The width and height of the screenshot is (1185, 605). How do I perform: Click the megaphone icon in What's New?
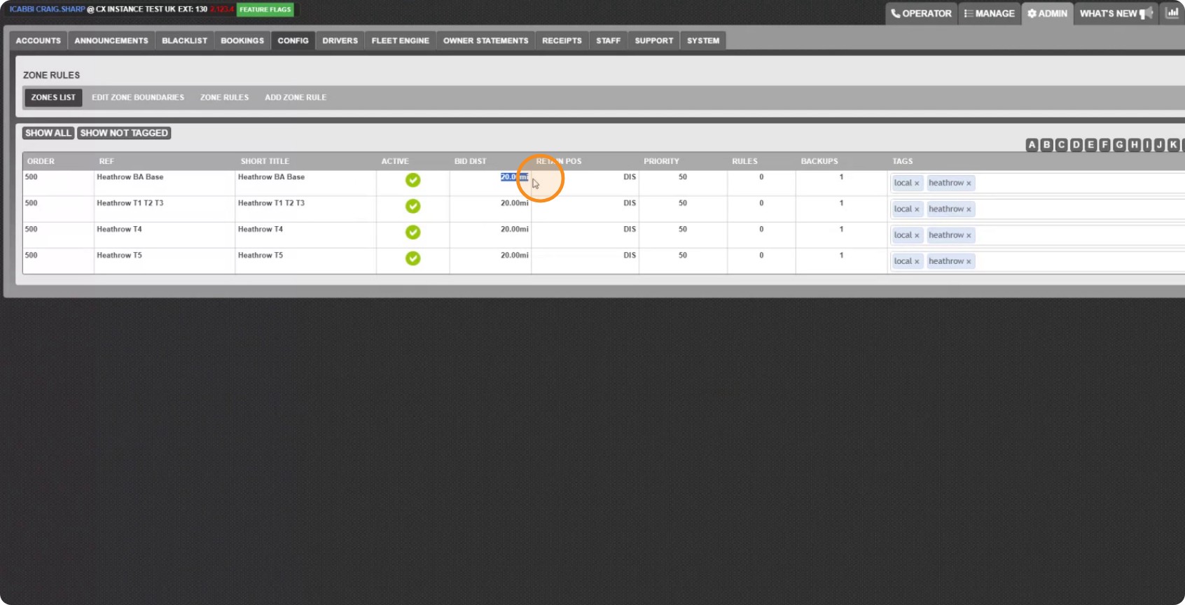pos(1146,13)
